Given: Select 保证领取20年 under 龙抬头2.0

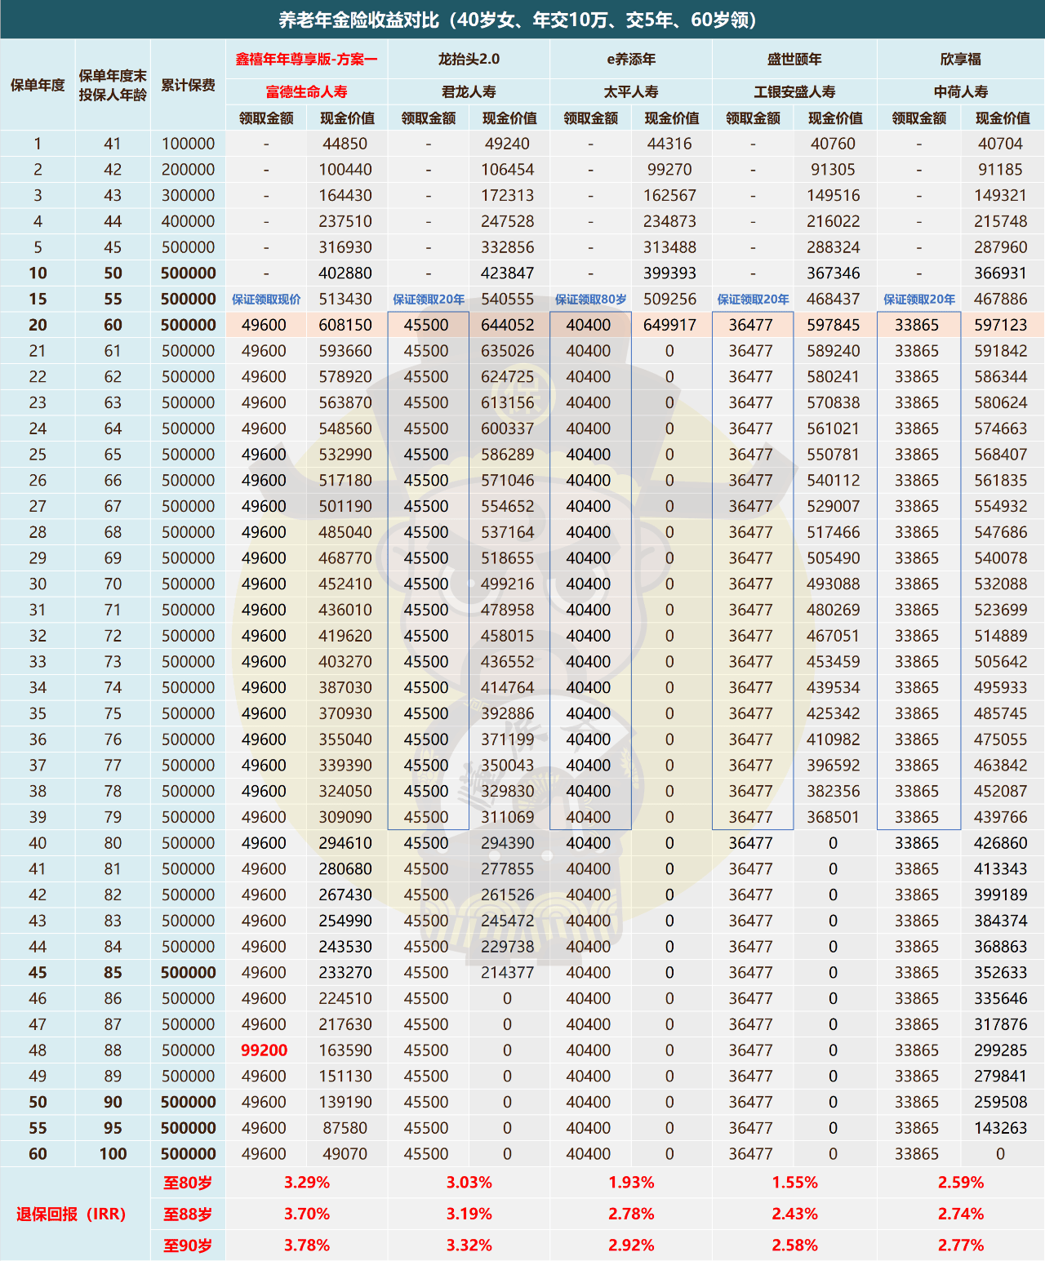Looking at the screenshot, I should click(x=429, y=300).
